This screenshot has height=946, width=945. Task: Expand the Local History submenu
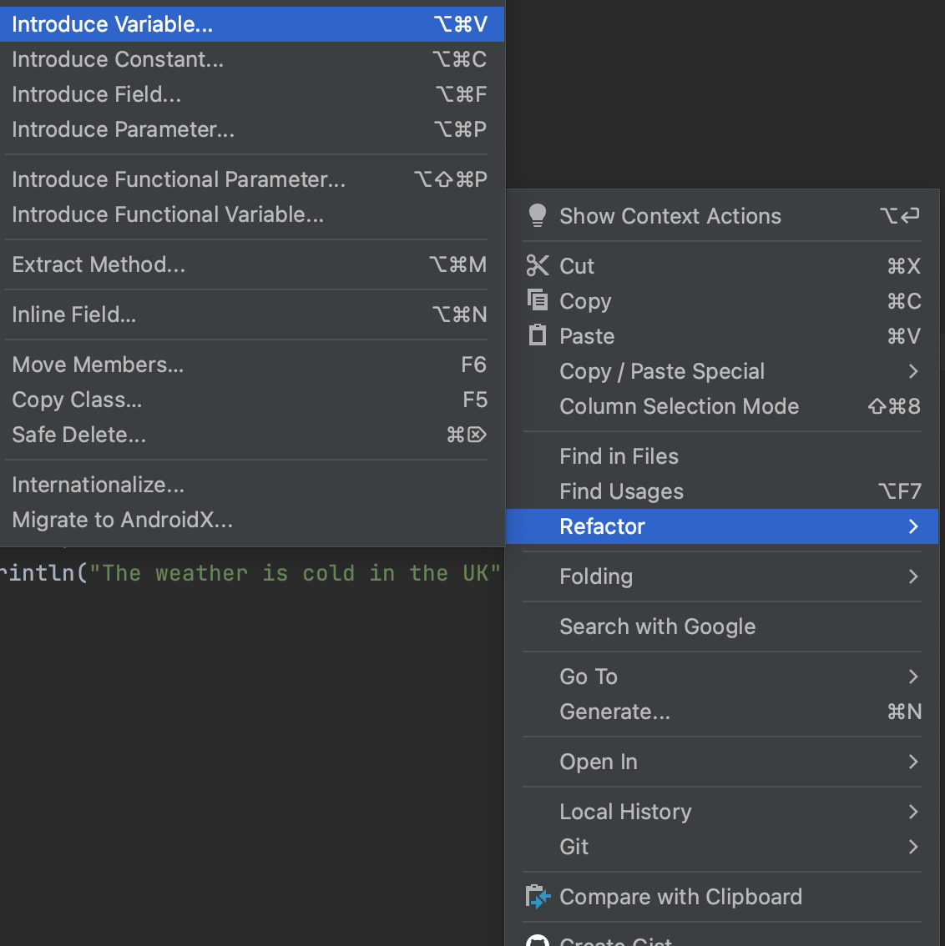pyautogui.click(x=913, y=812)
